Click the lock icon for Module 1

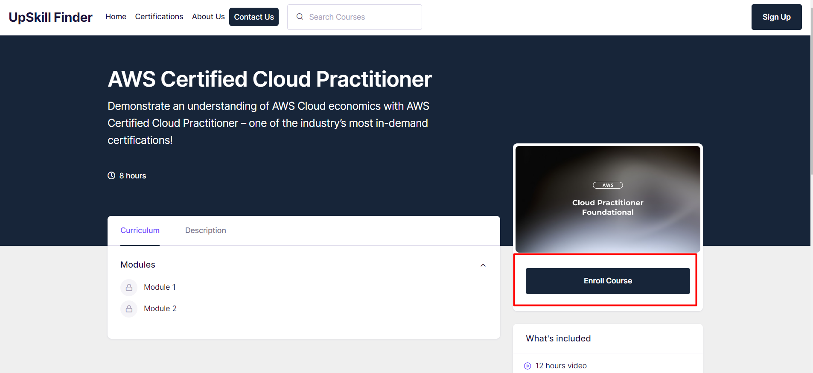tap(129, 288)
